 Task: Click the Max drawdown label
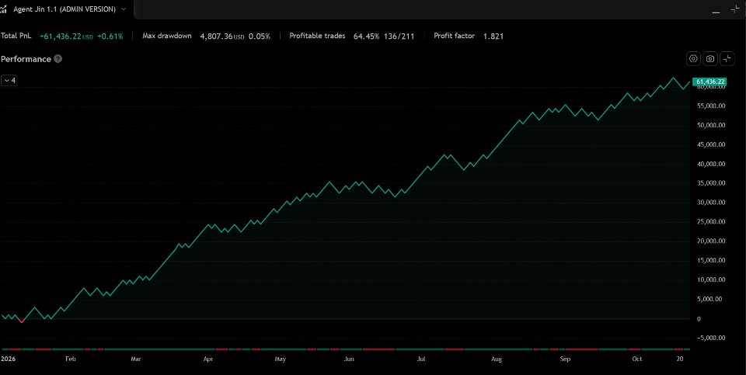(167, 36)
